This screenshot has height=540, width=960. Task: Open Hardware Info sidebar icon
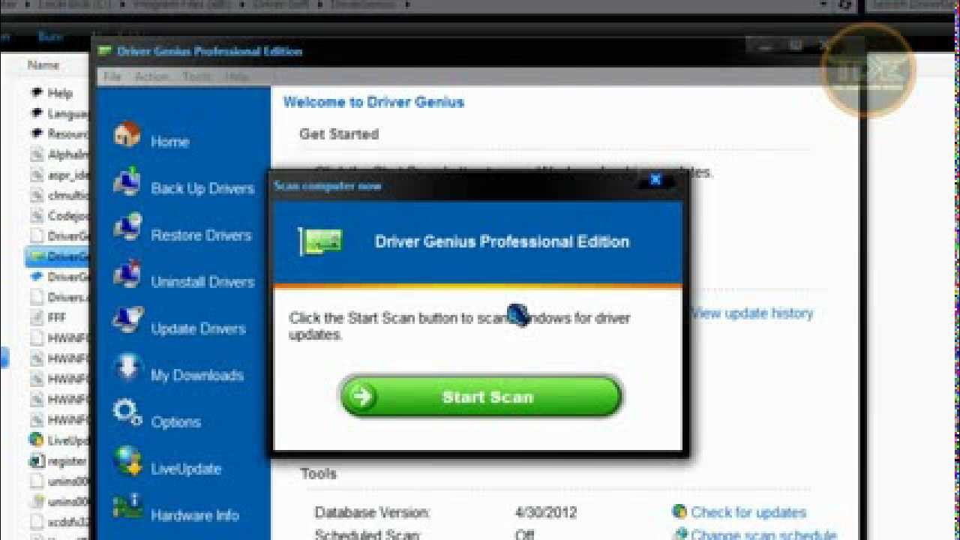pos(127,508)
